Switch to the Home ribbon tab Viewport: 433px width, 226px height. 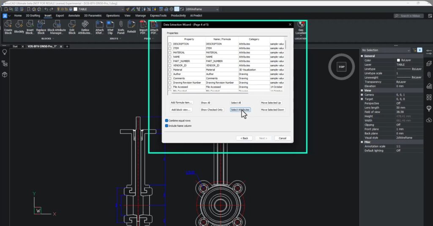(x=18, y=16)
